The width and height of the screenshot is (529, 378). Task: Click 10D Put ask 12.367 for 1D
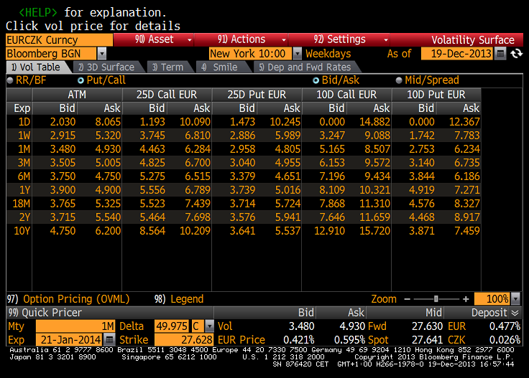pyautogui.click(x=464, y=122)
